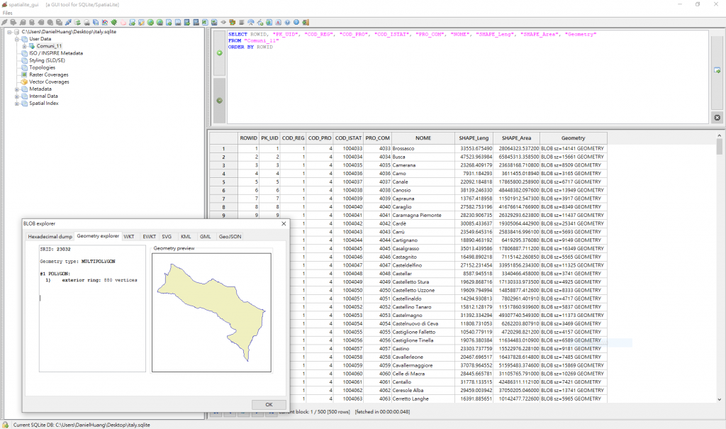Screen dimensions: 726x429
Task: Click the 'Brossasco' cell in NOME column
Action: point(423,149)
